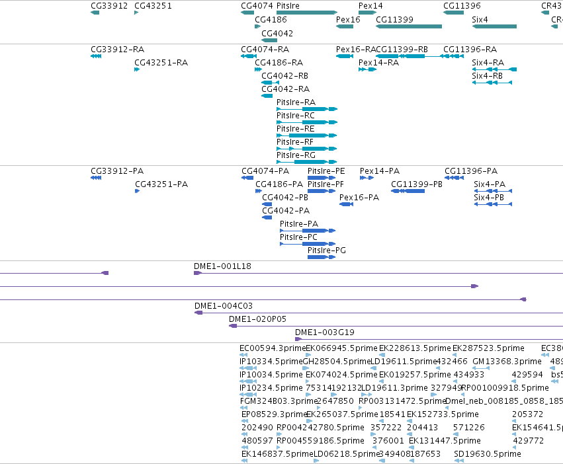Open EST EK228613.5prime
The image size is (563, 464).
tap(415, 348)
